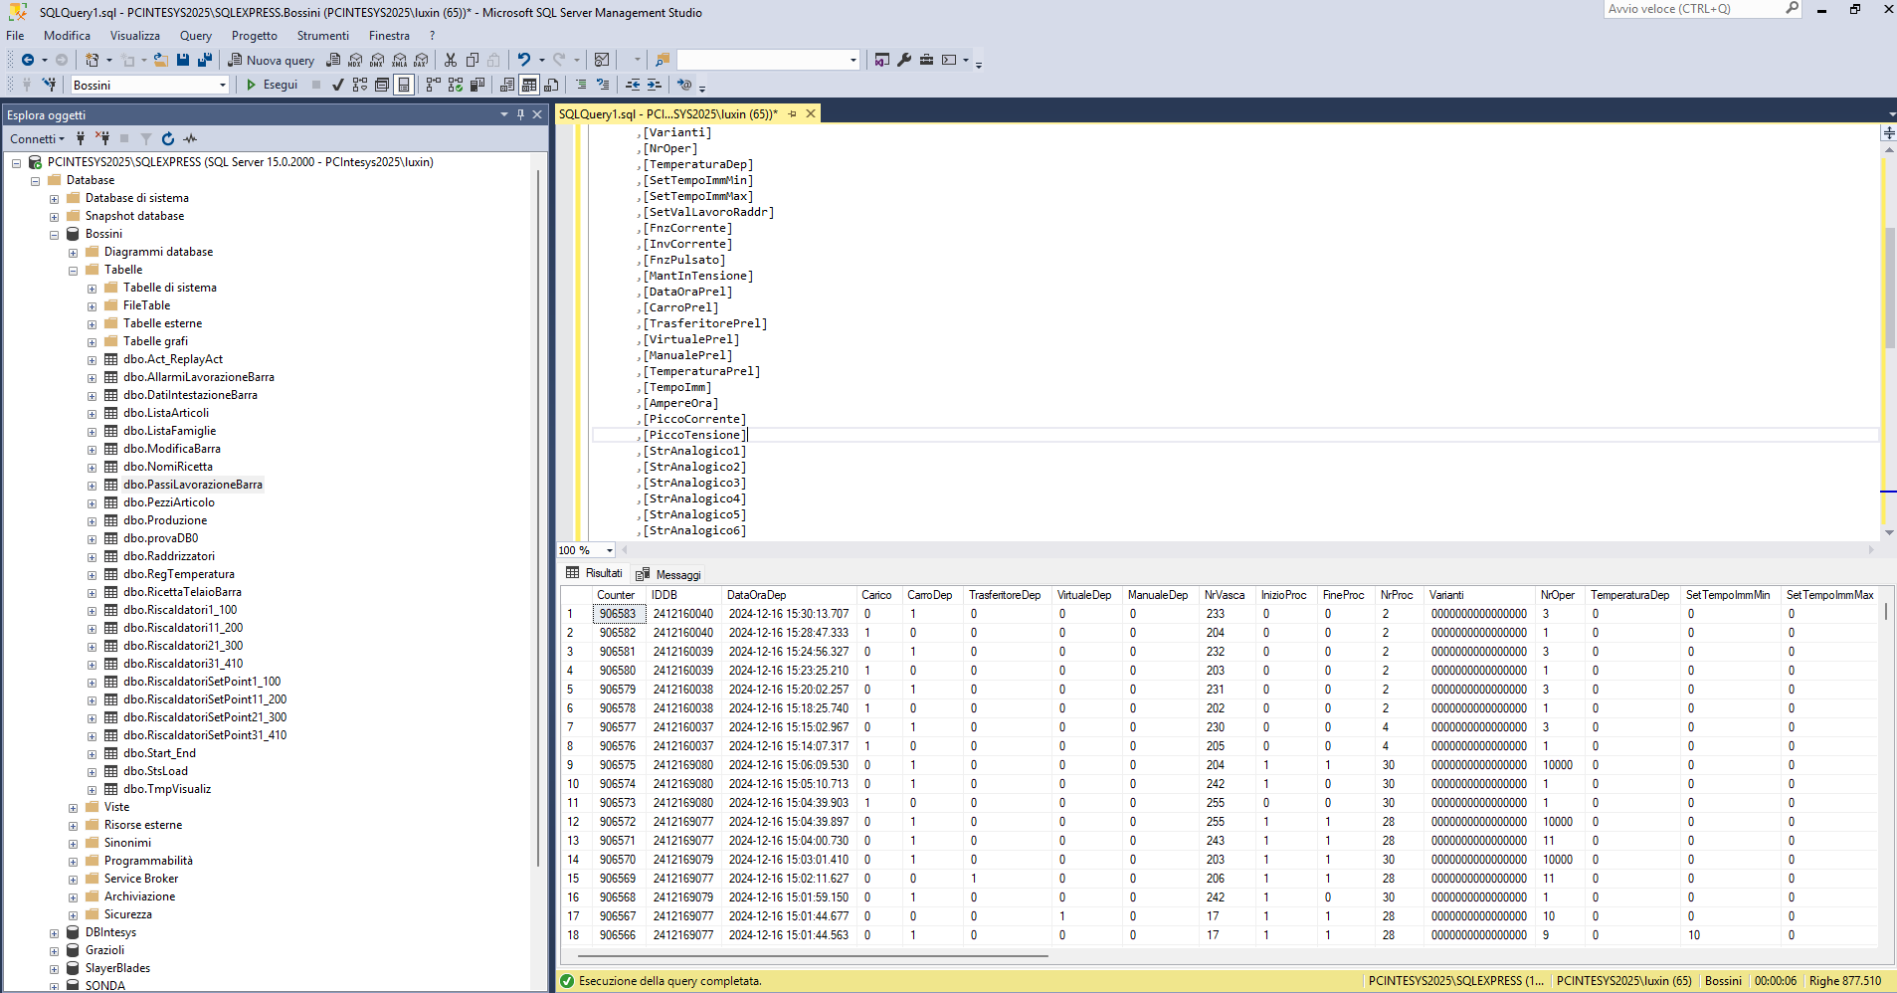The width and height of the screenshot is (1897, 993).
Task: Refresh the Object Explorer tree
Action: (168, 138)
